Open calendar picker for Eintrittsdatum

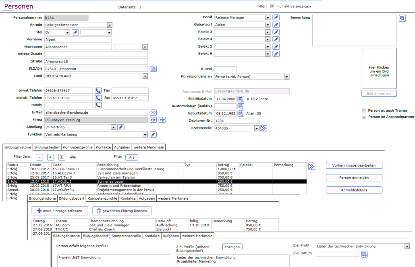[x=241, y=99]
